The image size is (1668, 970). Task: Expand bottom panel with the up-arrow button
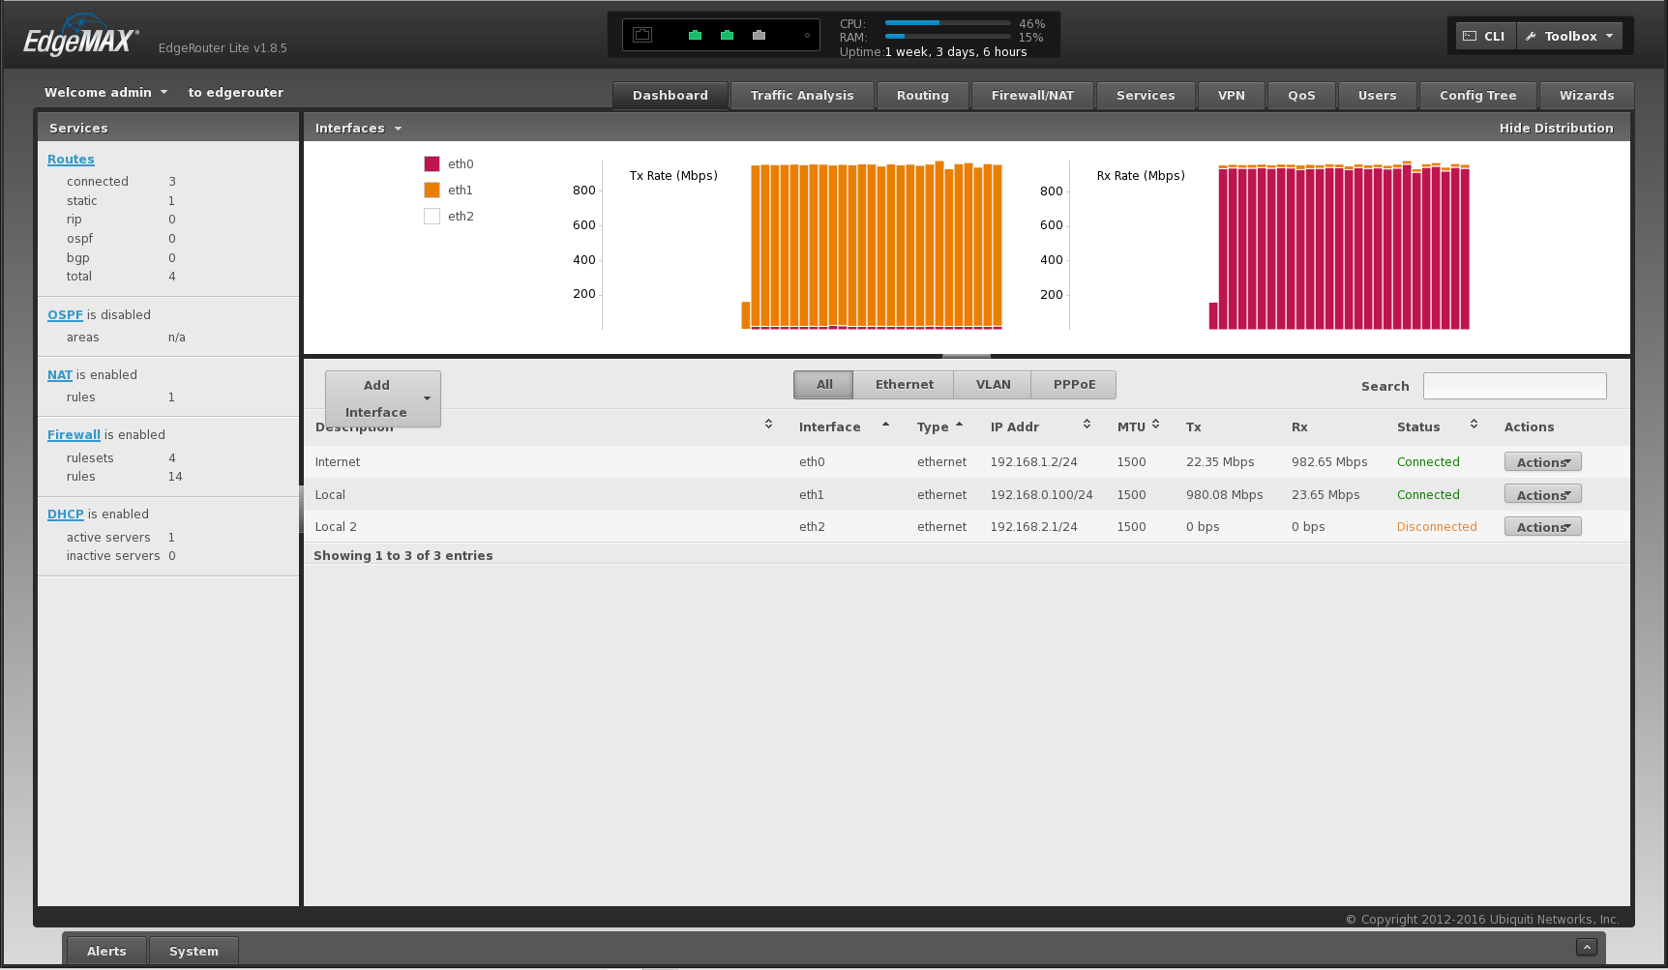click(1586, 947)
